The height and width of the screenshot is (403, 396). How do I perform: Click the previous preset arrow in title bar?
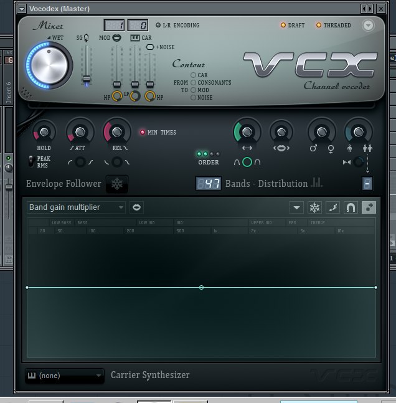point(364,9)
